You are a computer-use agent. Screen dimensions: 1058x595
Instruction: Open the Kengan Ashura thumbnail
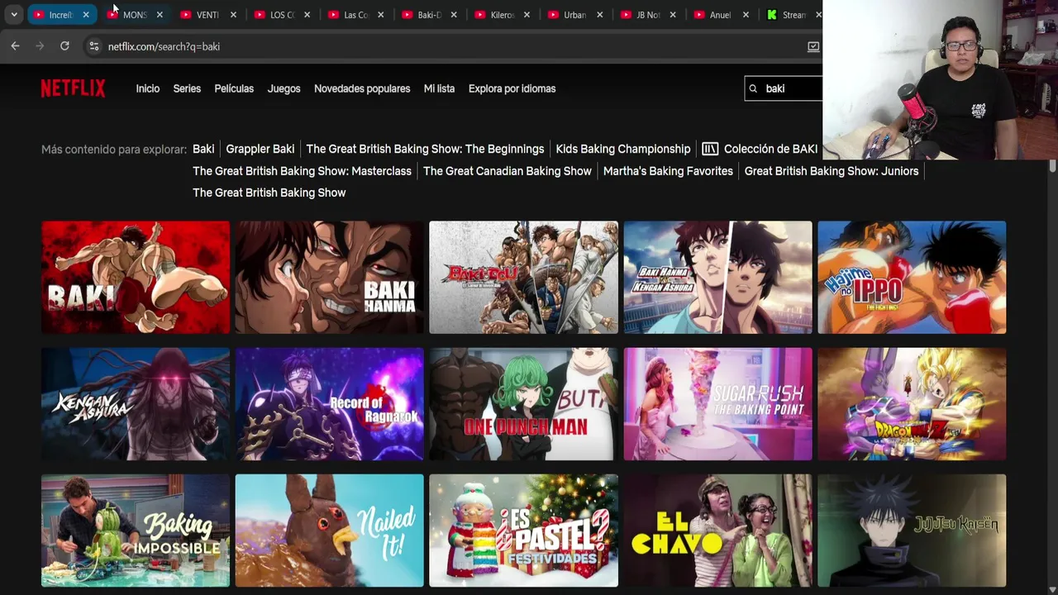(136, 404)
